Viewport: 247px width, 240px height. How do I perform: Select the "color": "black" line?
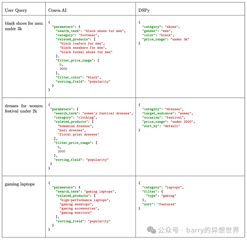[x=158, y=35]
